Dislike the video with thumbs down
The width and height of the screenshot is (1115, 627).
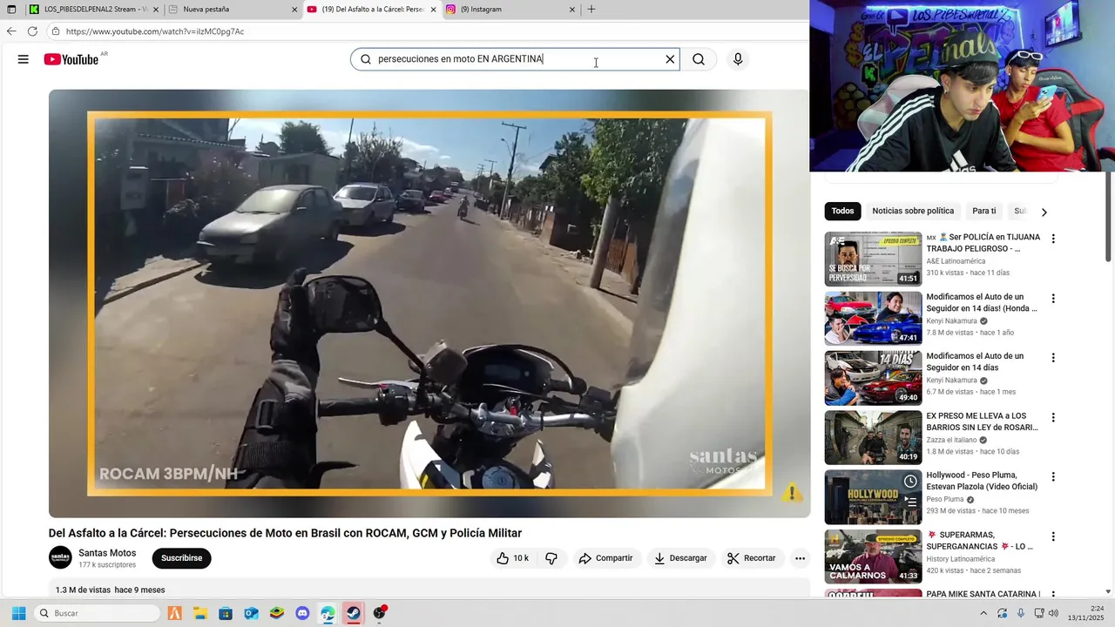pos(551,558)
